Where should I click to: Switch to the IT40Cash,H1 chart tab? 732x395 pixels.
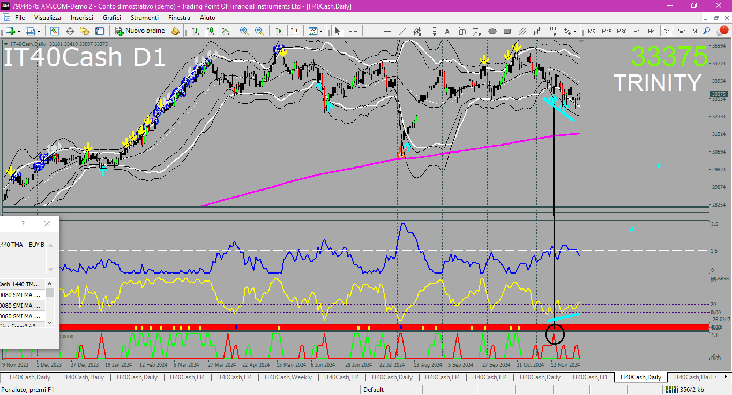590,377
